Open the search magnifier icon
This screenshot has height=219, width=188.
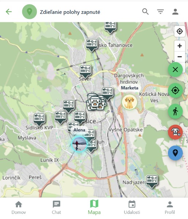click(x=145, y=12)
